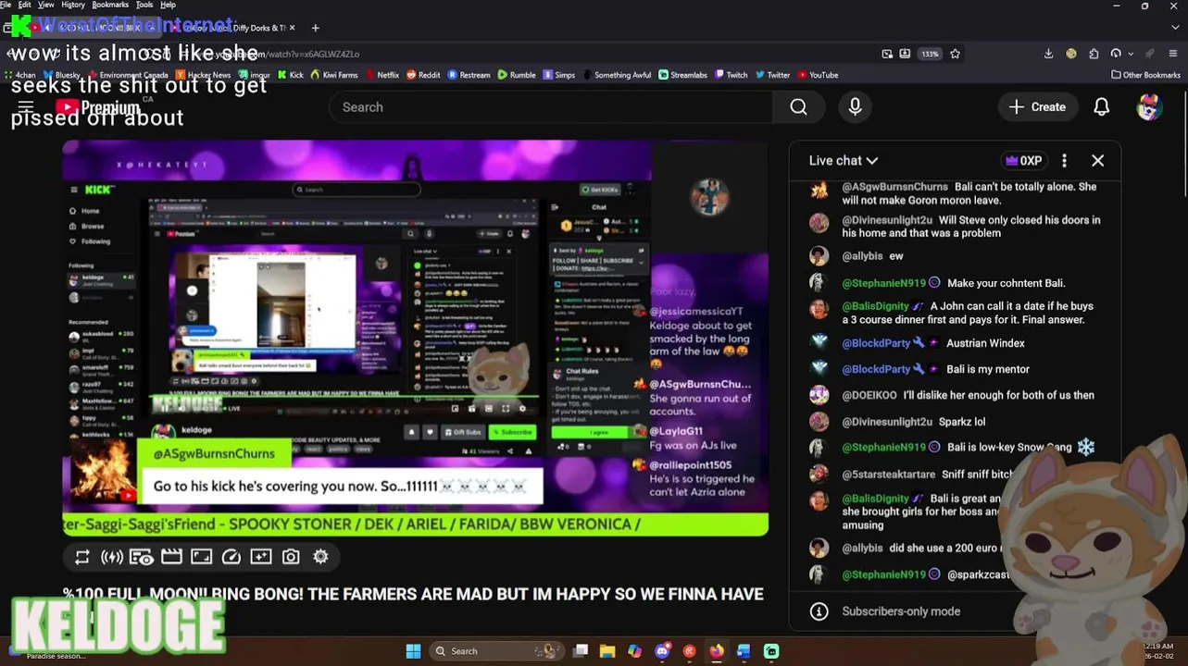
Task: Start voice search with the microphone icon
Action: click(x=855, y=107)
